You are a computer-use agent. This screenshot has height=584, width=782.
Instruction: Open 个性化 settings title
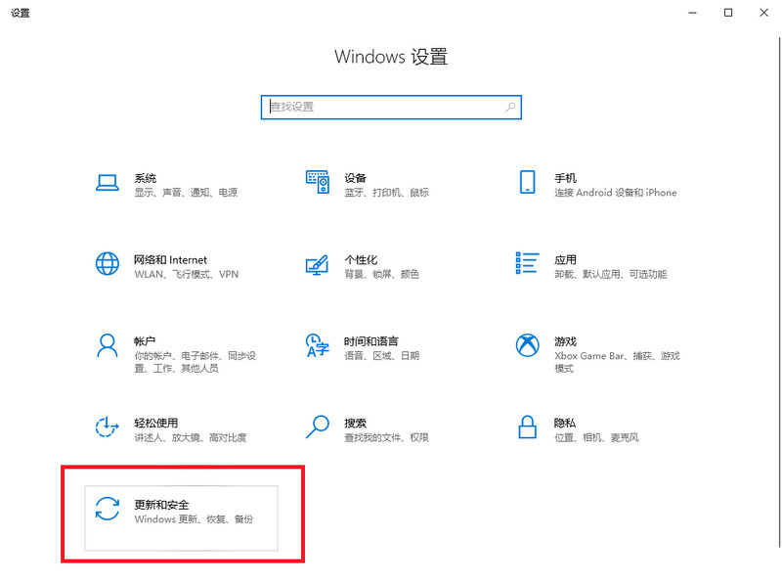click(x=361, y=260)
